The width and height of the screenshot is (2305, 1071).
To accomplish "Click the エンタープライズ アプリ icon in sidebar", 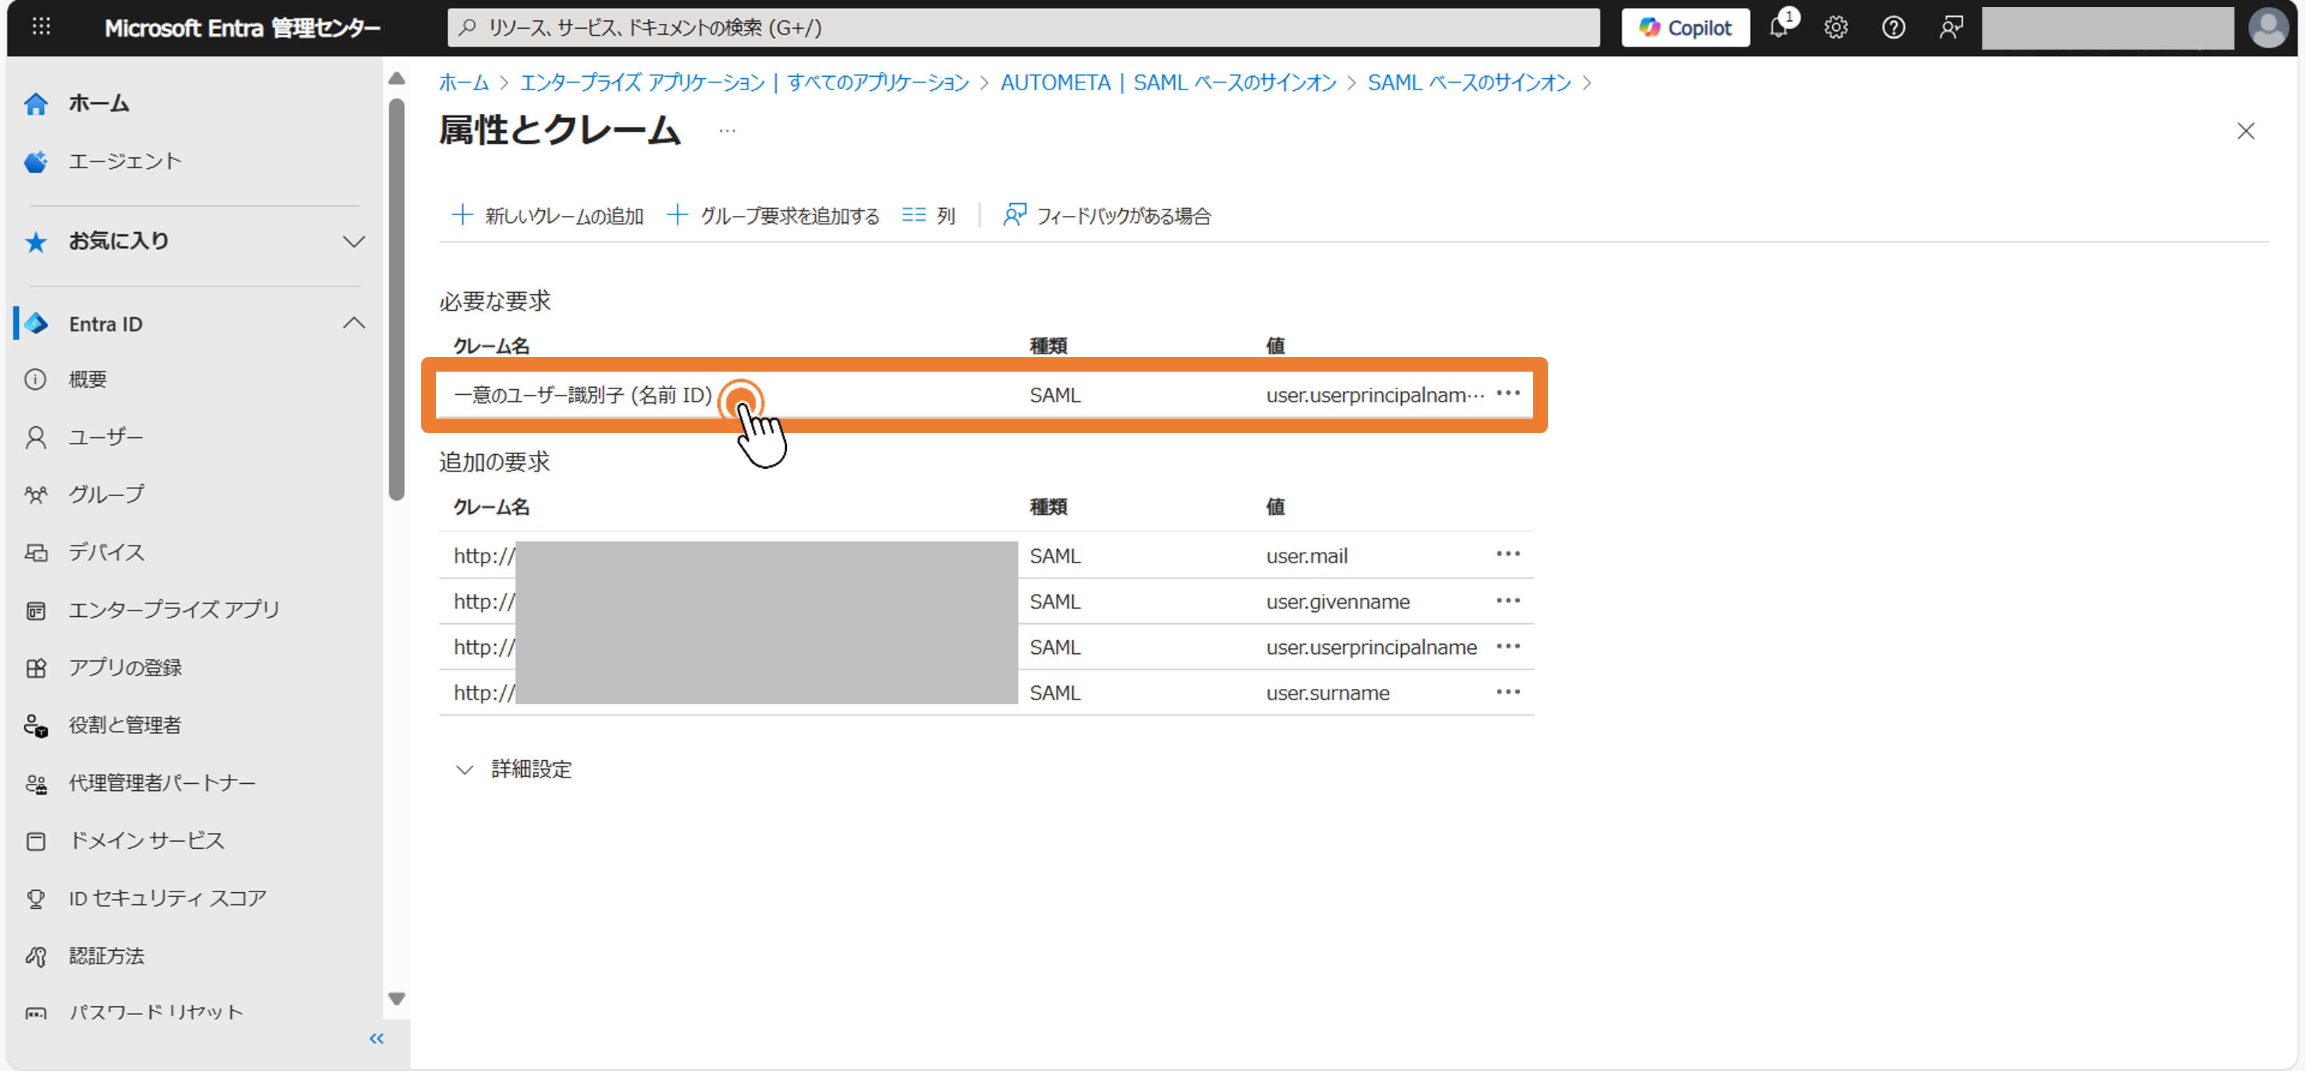I will [x=36, y=610].
